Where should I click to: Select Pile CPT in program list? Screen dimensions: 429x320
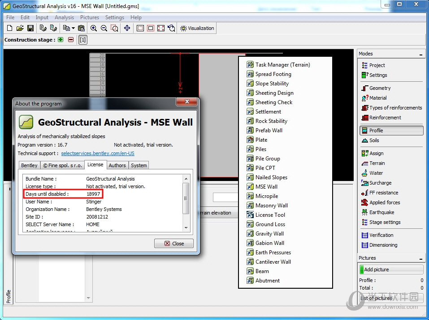[x=261, y=168]
